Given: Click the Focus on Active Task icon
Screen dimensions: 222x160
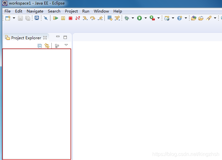Looking at the screenshot, I should click(x=57, y=46).
